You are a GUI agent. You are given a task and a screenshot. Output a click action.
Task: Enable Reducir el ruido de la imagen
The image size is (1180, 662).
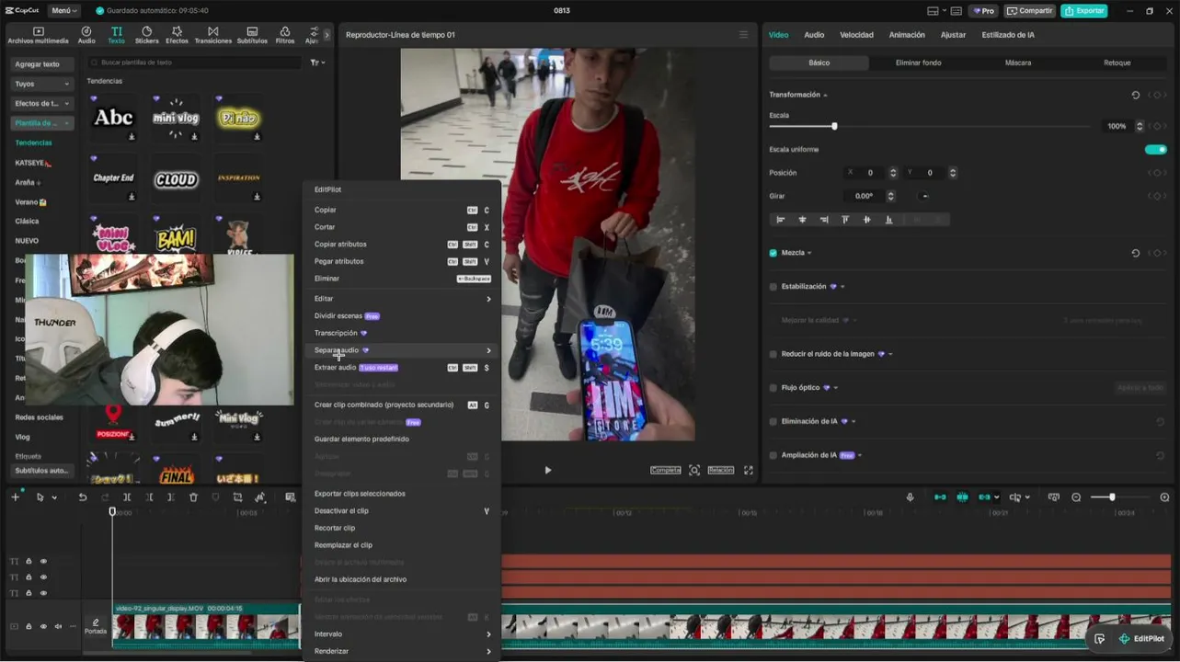[x=773, y=354]
